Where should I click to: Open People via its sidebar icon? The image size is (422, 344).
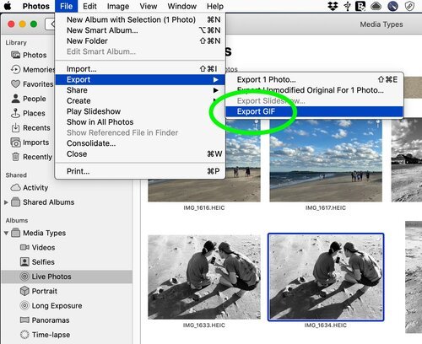tap(15, 99)
